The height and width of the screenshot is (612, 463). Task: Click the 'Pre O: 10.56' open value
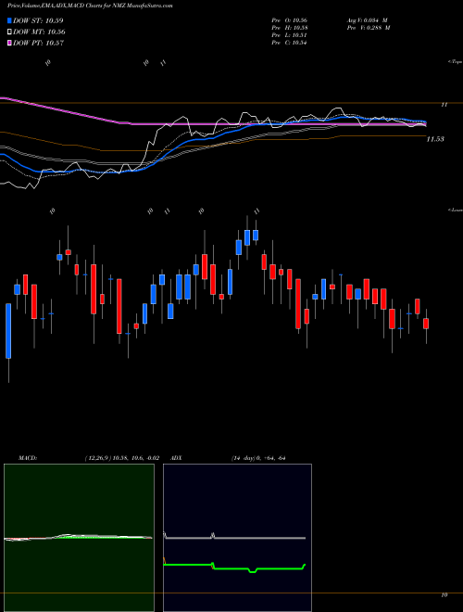(290, 20)
